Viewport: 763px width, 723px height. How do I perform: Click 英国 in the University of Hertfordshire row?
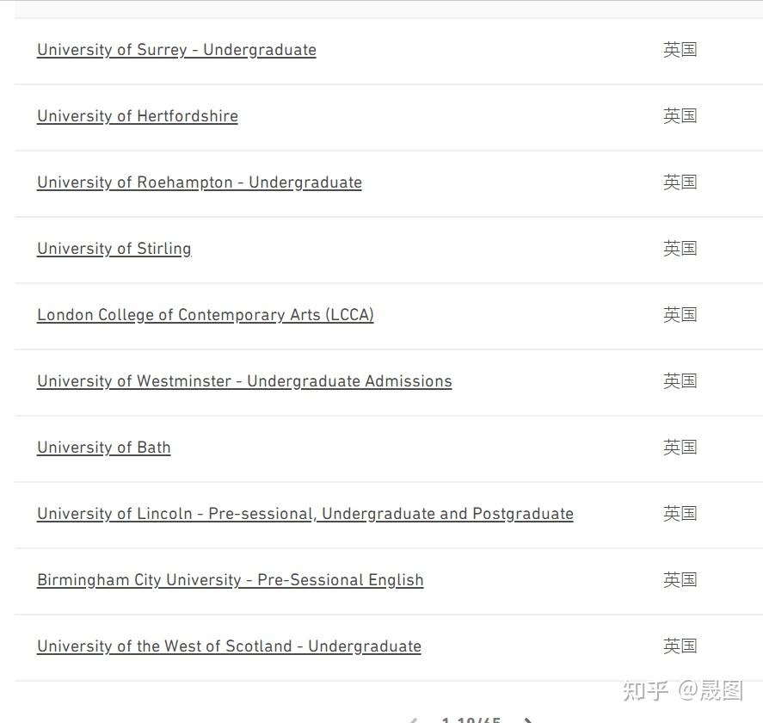[x=680, y=116]
